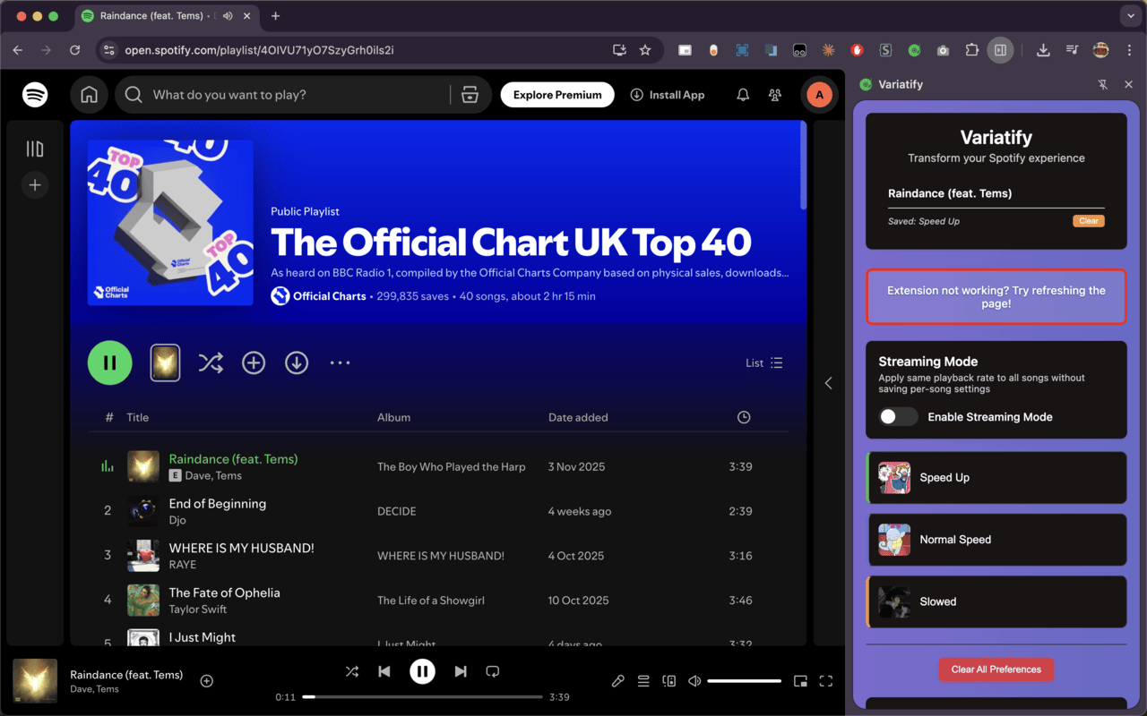Viewport: 1147px width, 716px height.
Task: Download the playlist
Action: pyautogui.click(x=297, y=362)
